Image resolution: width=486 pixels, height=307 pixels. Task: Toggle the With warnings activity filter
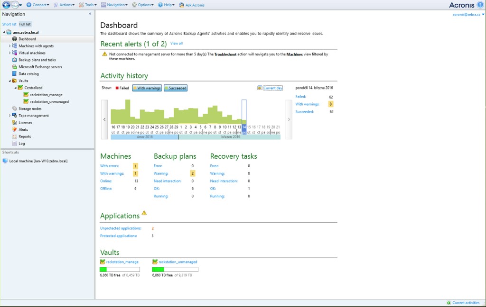pyautogui.click(x=147, y=88)
